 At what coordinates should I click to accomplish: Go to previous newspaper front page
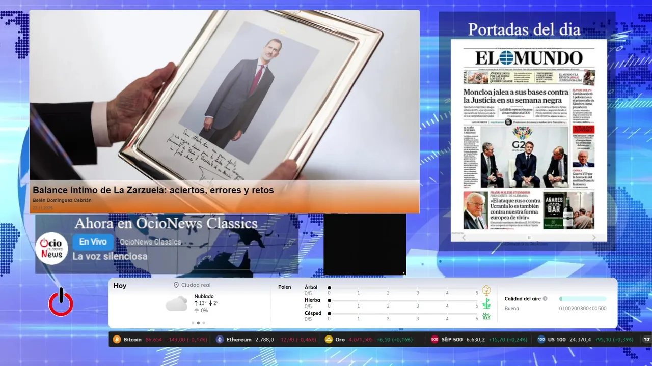pos(464,237)
